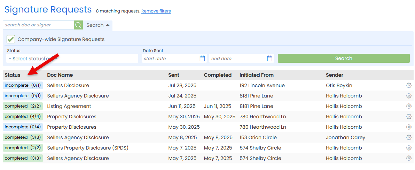
Task: Click gear icon for Sellers Property Disclosure (SPDS)
Action: click(x=409, y=148)
